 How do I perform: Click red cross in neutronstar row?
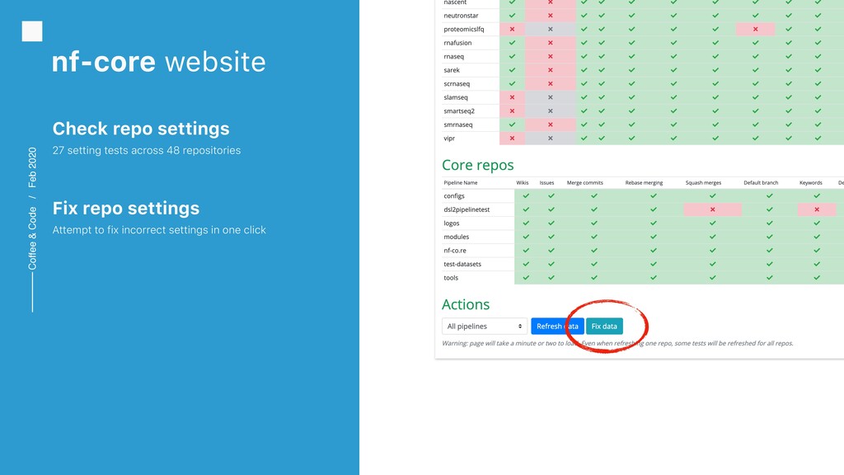550,16
